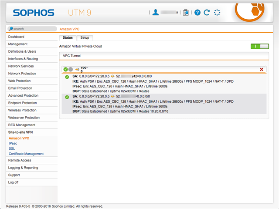
Task: Open the IPsec submenu link
Action: [13, 143]
